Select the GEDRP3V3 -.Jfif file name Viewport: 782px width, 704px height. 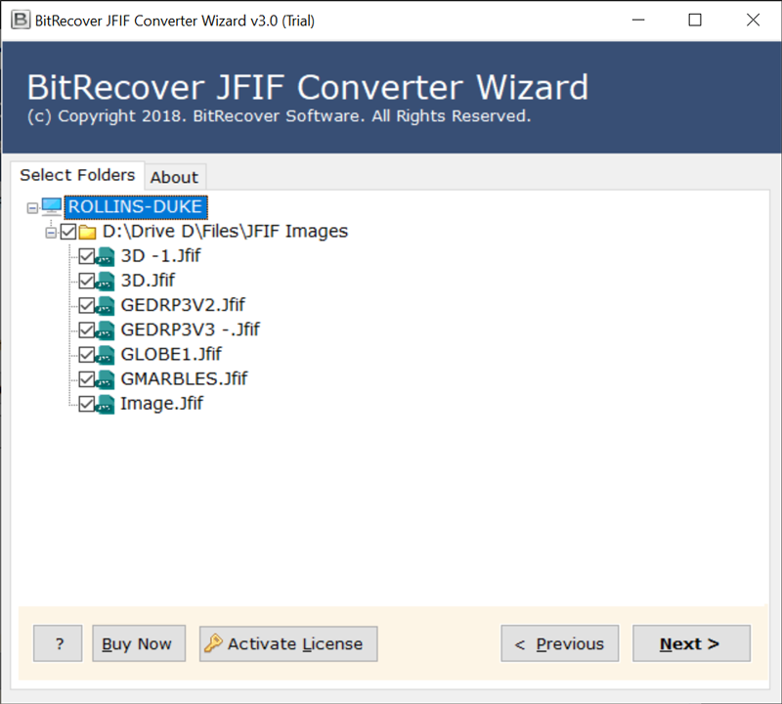coord(190,330)
